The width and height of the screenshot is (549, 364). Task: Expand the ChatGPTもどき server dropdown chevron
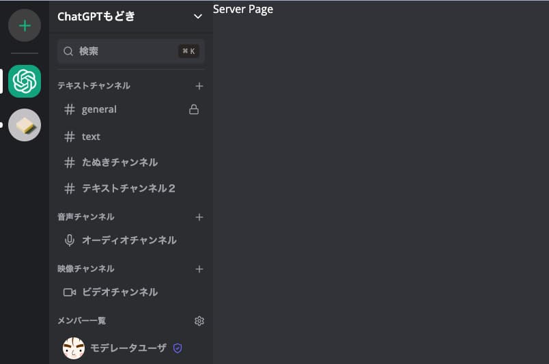pyautogui.click(x=198, y=16)
